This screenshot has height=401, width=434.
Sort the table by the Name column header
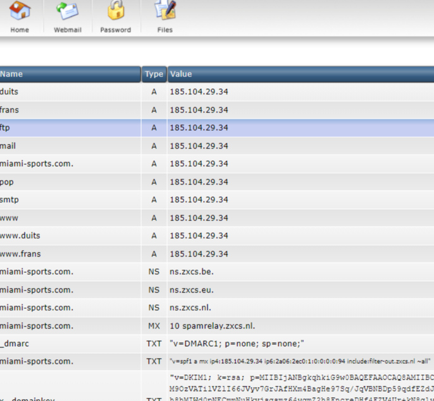(x=70, y=74)
